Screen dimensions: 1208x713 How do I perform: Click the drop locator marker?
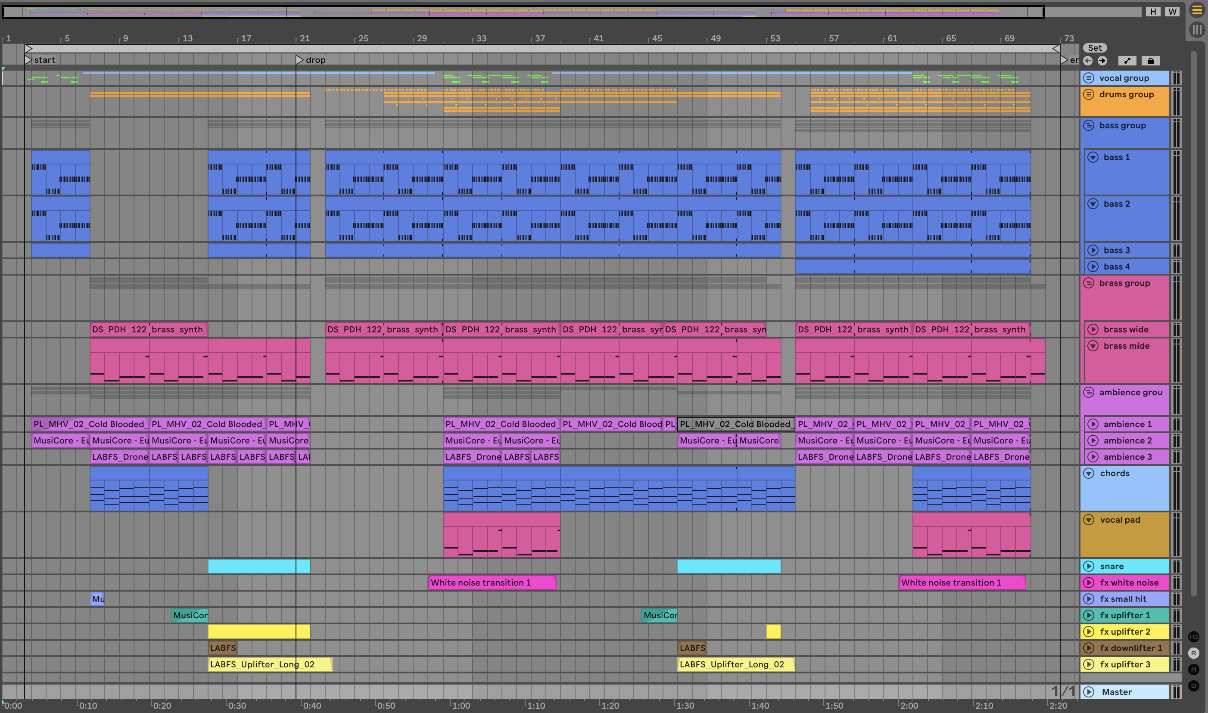tap(300, 60)
